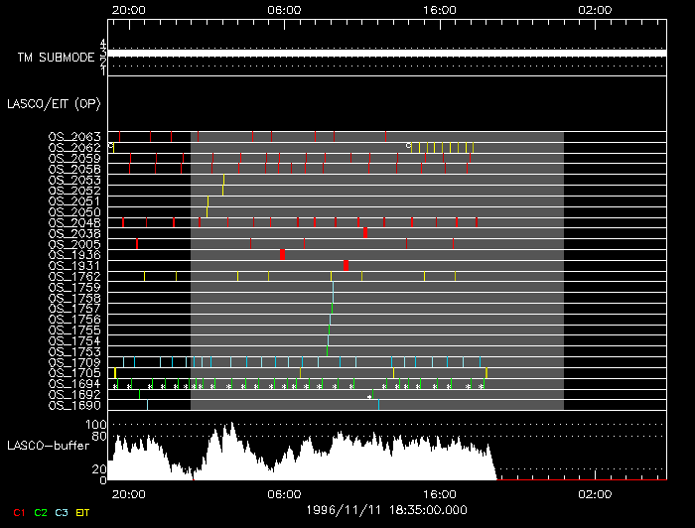Select the thick red block in the OS_1936 row

click(282, 254)
